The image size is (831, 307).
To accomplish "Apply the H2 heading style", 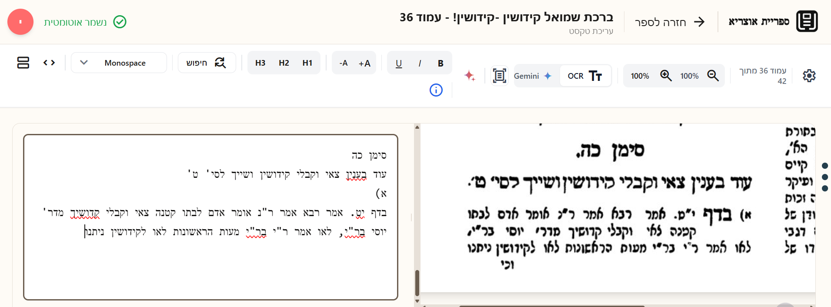I will pyautogui.click(x=284, y=63).
